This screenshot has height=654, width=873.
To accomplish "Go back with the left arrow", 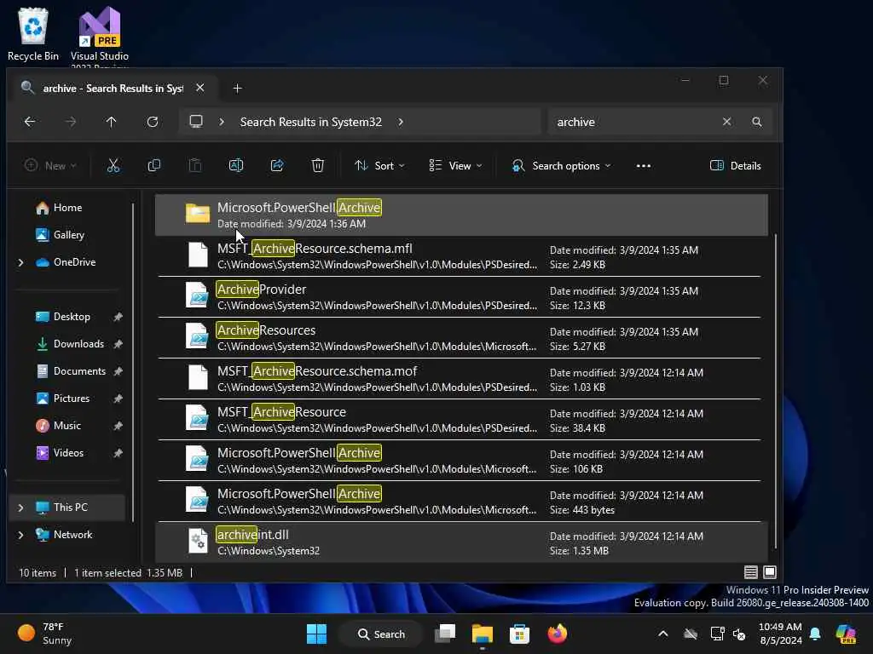I will click(x=30, y=122).
